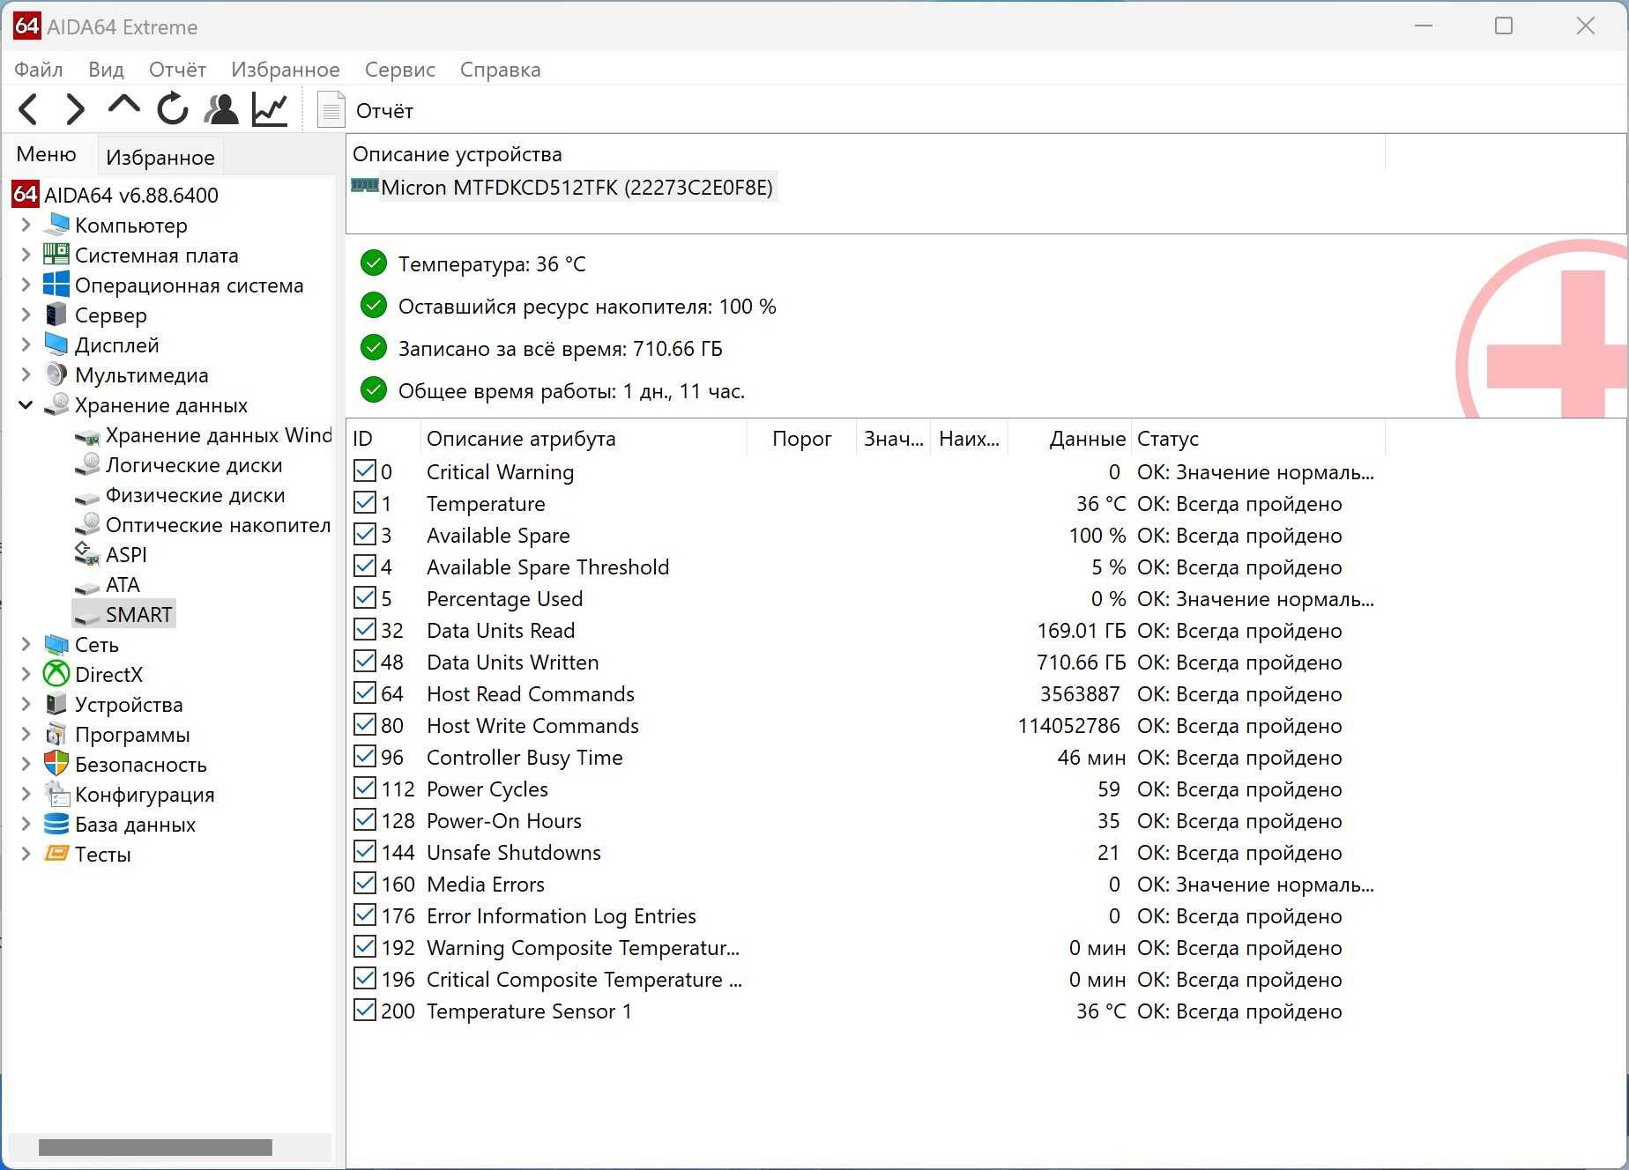Click the Отчёт document icon in toolbar
1629x1170 pixels.
[x=331, y=110]
